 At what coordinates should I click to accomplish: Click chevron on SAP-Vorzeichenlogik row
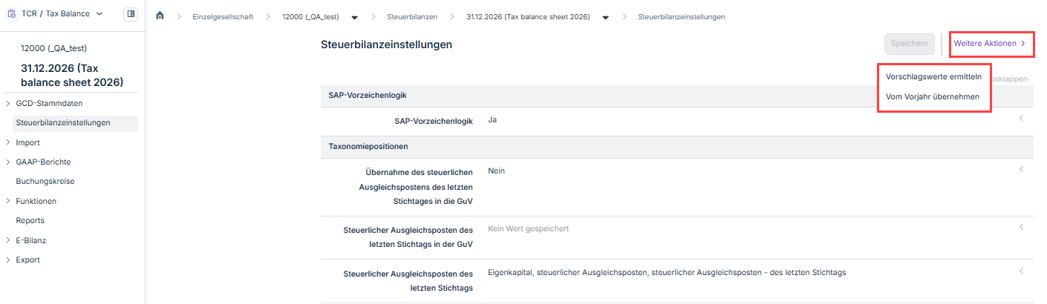(x=1021, y=118)
